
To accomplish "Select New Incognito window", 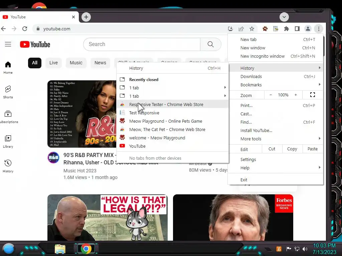I will coord(275,56).
